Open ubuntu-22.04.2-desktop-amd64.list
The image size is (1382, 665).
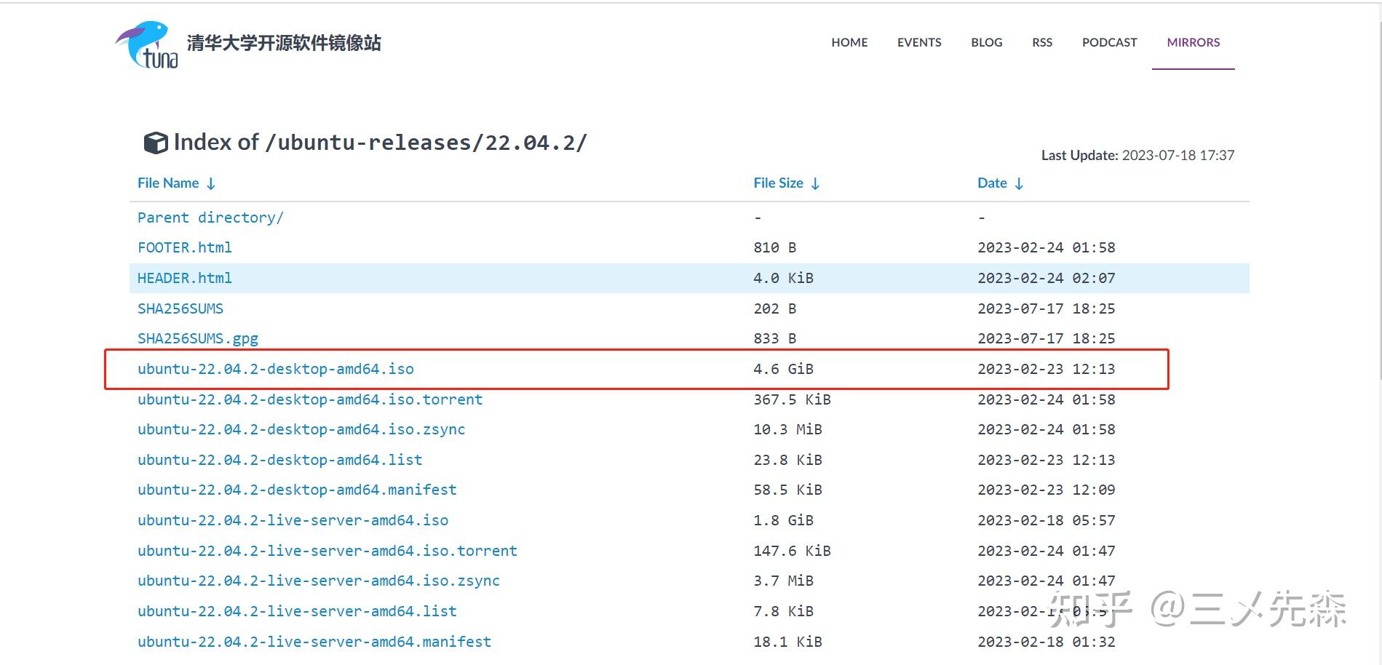click(x=280, y=460)
